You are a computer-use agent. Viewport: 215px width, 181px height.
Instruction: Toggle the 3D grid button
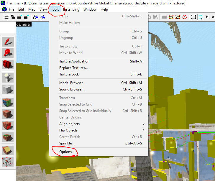coord(13,17)
